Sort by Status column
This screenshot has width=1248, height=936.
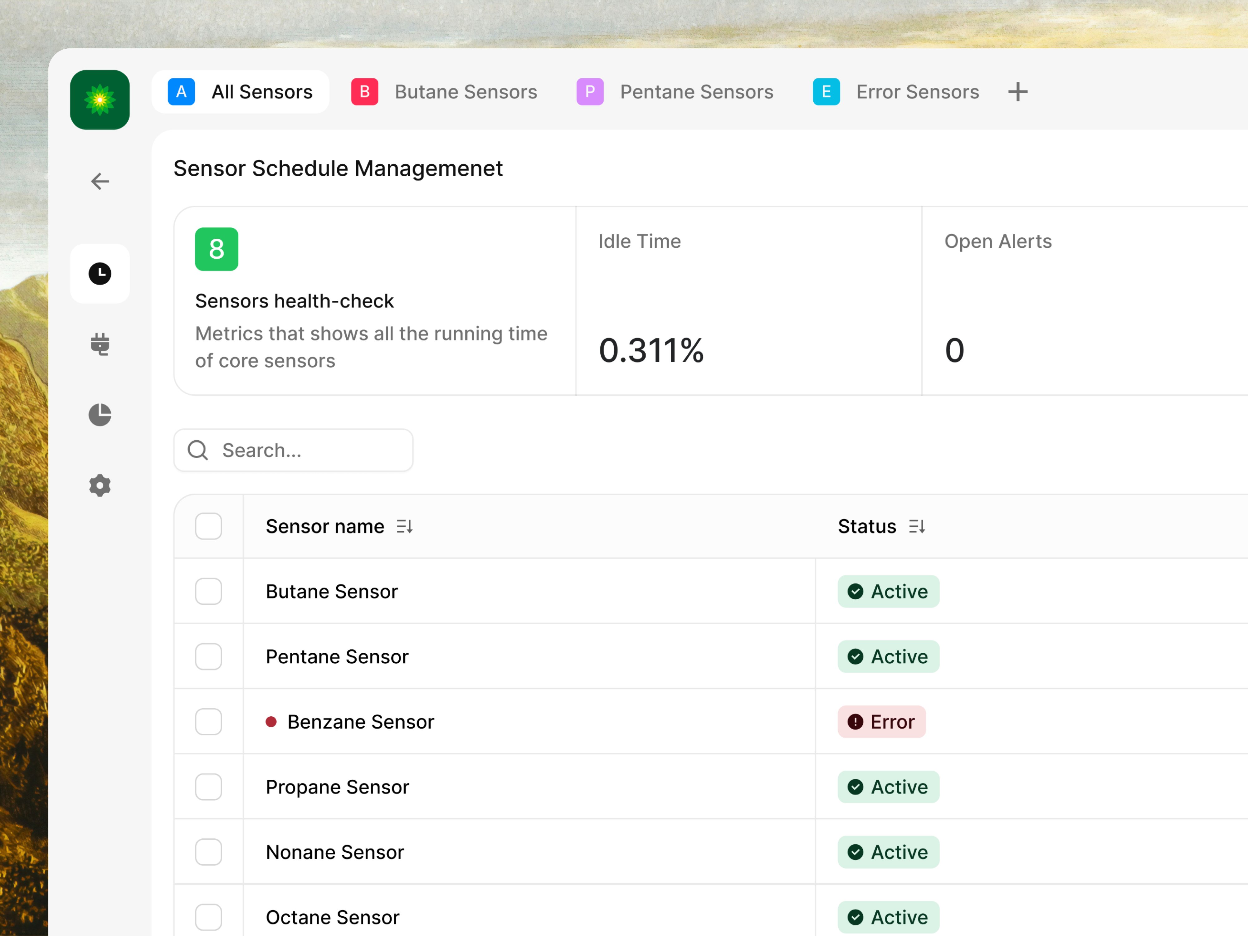click(x=917, y=526)
